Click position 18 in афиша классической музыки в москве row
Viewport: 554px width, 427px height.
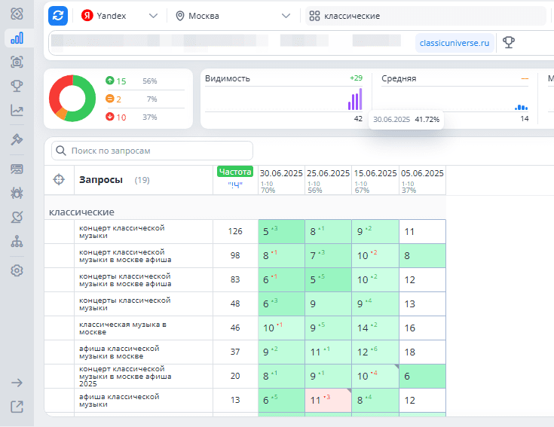[423, 352]
